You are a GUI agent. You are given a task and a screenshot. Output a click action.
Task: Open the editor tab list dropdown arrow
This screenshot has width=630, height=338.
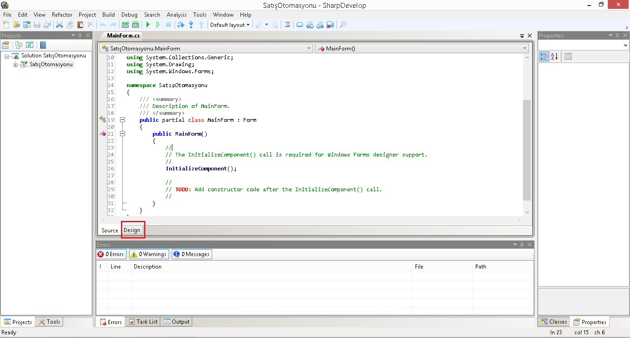(x=522, y=36)
